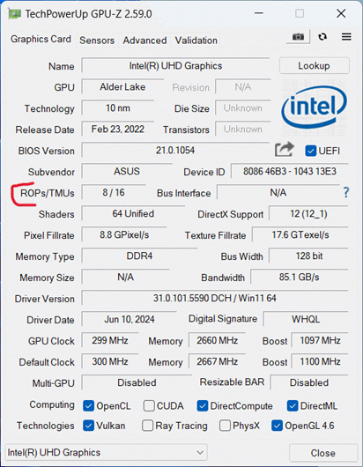Viewport: 363px width, 467px height.
Task: Click the Device ID value field
Action: [290, 171]
